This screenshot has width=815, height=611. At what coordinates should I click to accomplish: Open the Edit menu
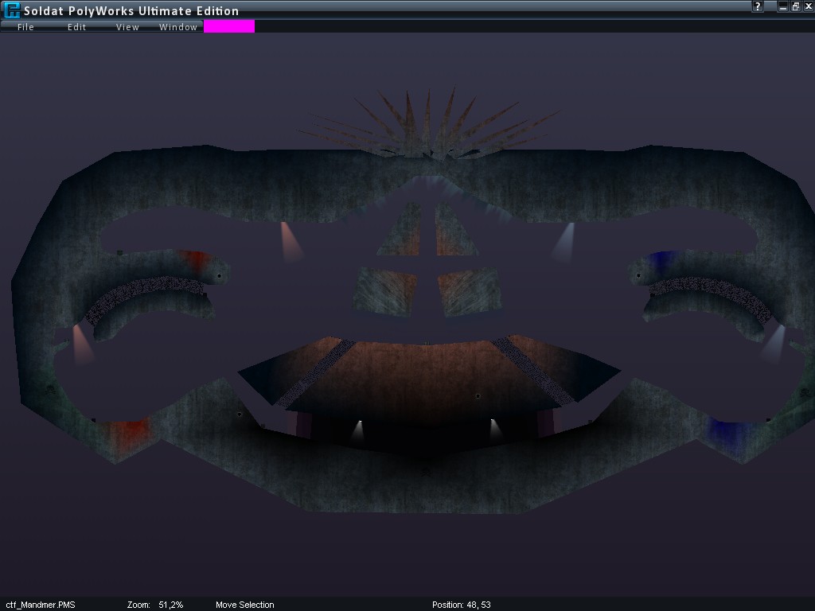(76, 27)
